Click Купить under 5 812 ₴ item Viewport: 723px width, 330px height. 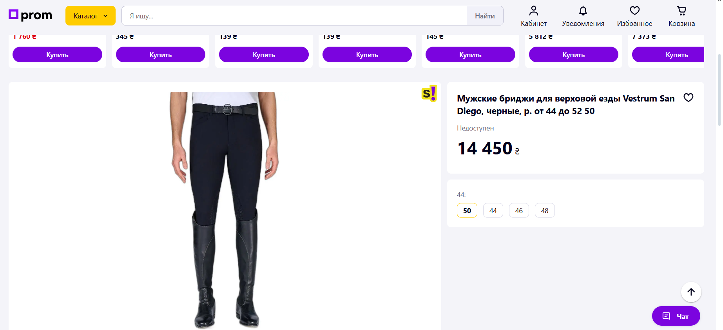pos(573,54)
